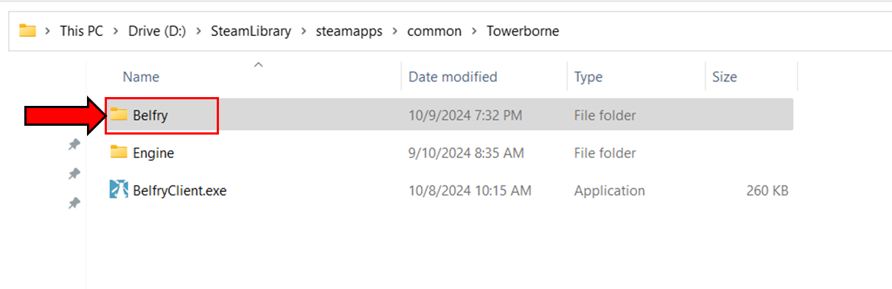
Task: Click the middle pin icon in sidebar
Action: tap(74, 174)
